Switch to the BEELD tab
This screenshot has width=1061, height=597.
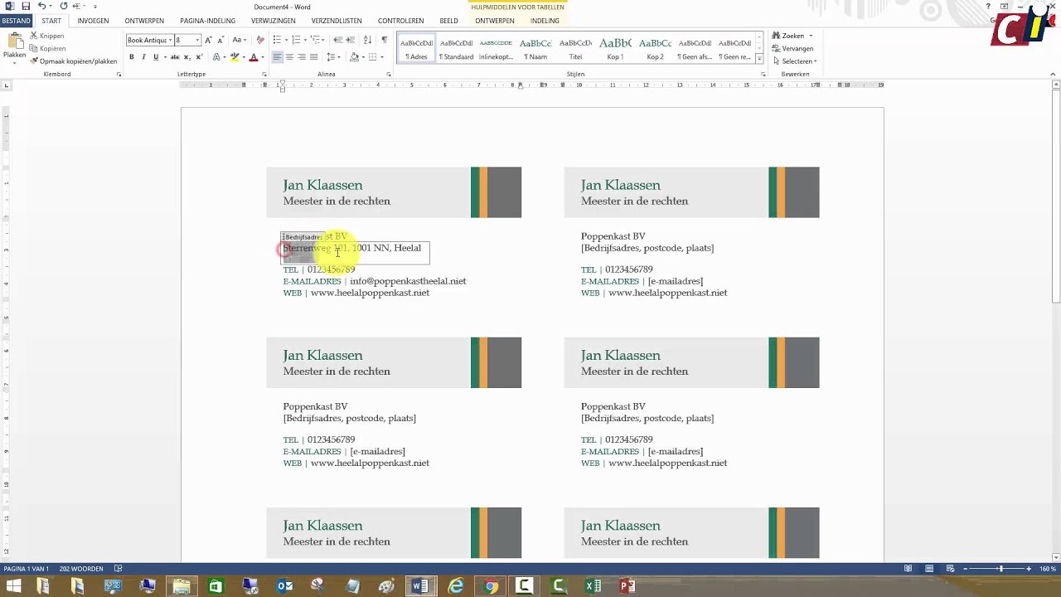click(449, 21)
